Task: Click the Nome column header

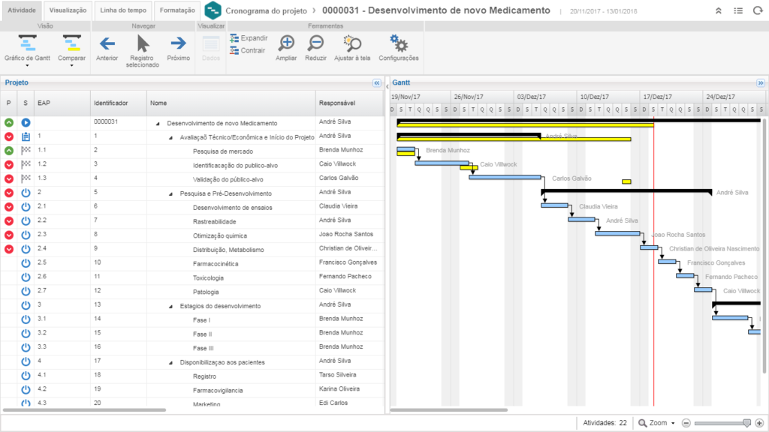Action: [158, 103]
